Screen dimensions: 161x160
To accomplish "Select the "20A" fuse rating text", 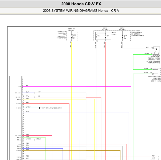I will [99, 36].
